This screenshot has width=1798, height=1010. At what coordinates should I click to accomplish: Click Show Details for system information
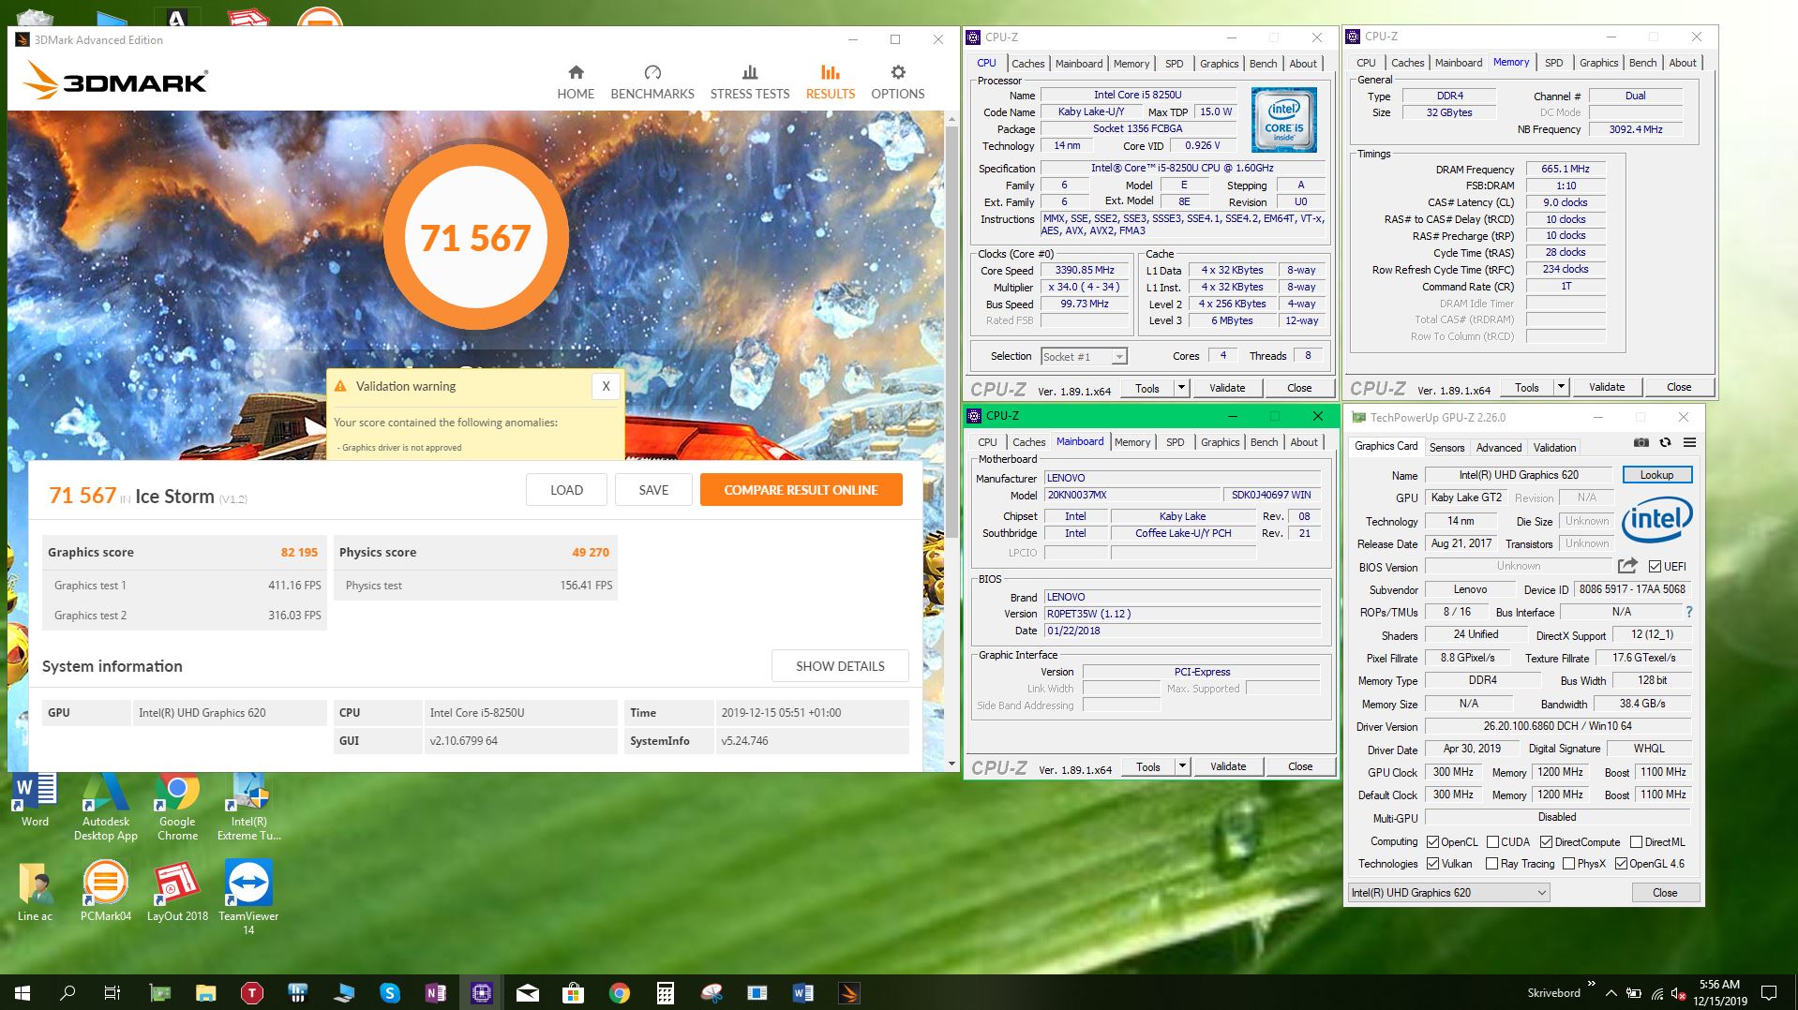click(x=840, y=666)
